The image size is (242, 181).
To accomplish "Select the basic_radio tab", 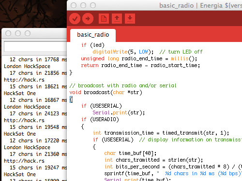I will click(x=93, y=35).
